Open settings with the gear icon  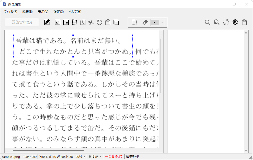coord(235,22)
